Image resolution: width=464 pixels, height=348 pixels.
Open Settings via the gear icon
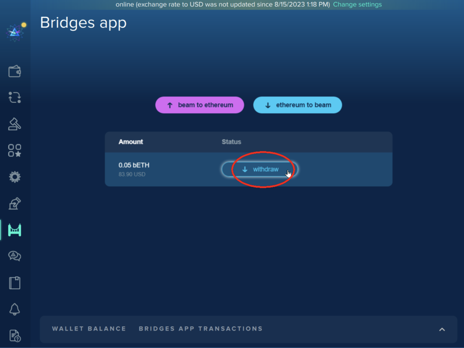[x=15, y=177]
